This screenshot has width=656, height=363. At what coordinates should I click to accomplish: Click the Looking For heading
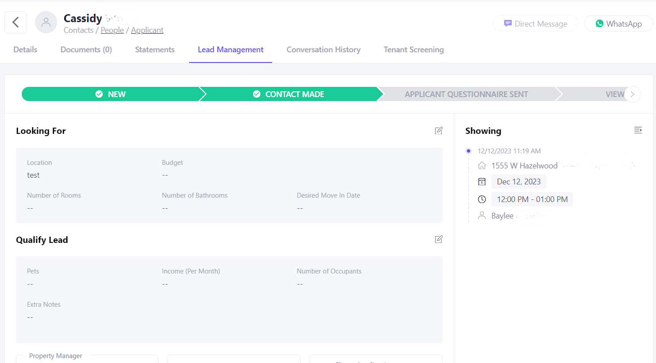pyautogui.click(x=41, y=131)
